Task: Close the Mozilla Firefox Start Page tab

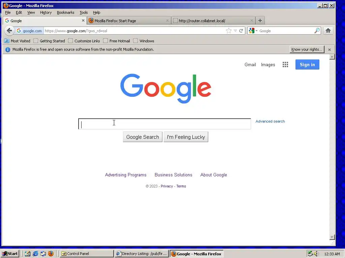Action: coord(167,20)
